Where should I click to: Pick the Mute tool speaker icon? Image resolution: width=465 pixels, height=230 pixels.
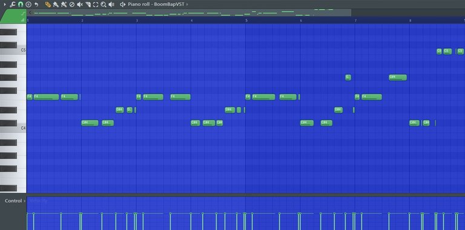pos(80,4)
